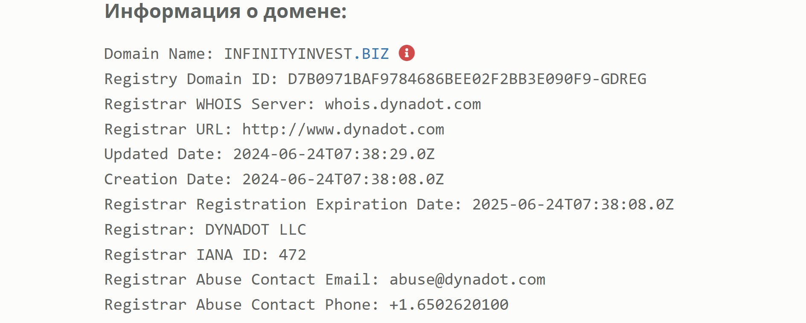Click the Creation Date value 2024-06-24T07:38:08.0Z

tap(343, 180)
